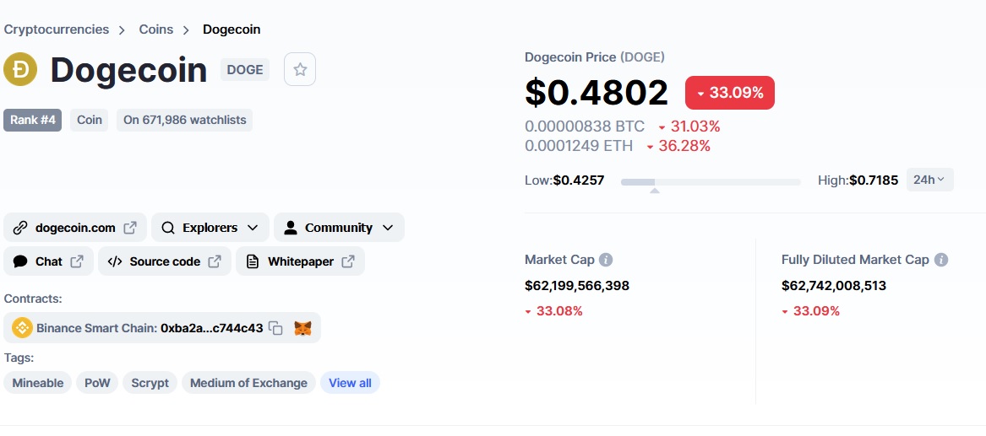Click contract address 0xba2a...c744c43
Image resolution: width=986 pixels, height=436 pixels.
point(211,327)
